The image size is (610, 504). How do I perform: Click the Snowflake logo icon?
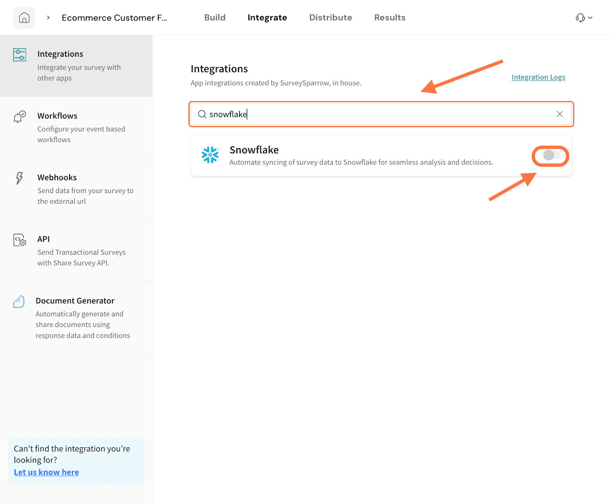pyautogui.click(x=210, y=155)
